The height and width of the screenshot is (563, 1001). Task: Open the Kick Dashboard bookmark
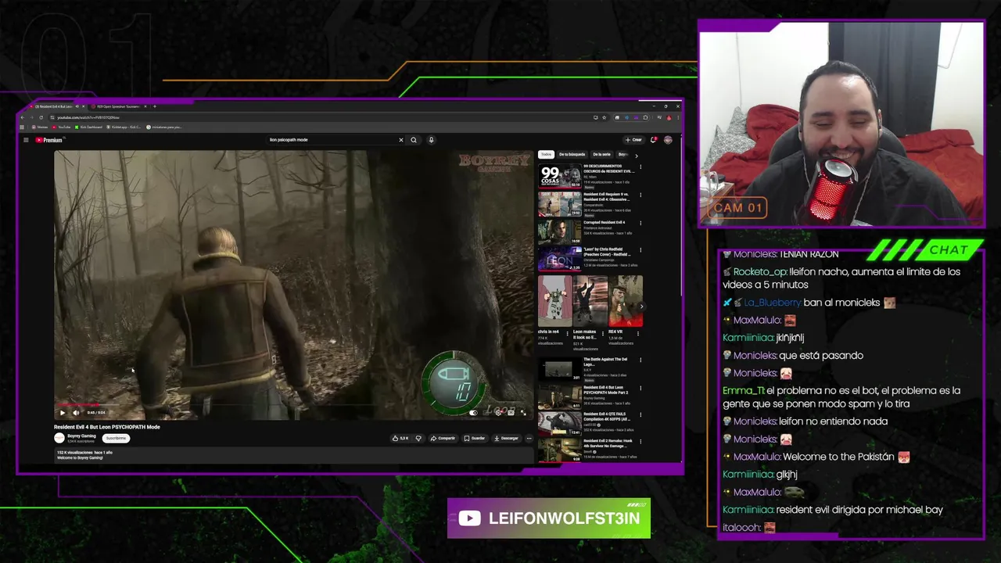tap(88, 127)
